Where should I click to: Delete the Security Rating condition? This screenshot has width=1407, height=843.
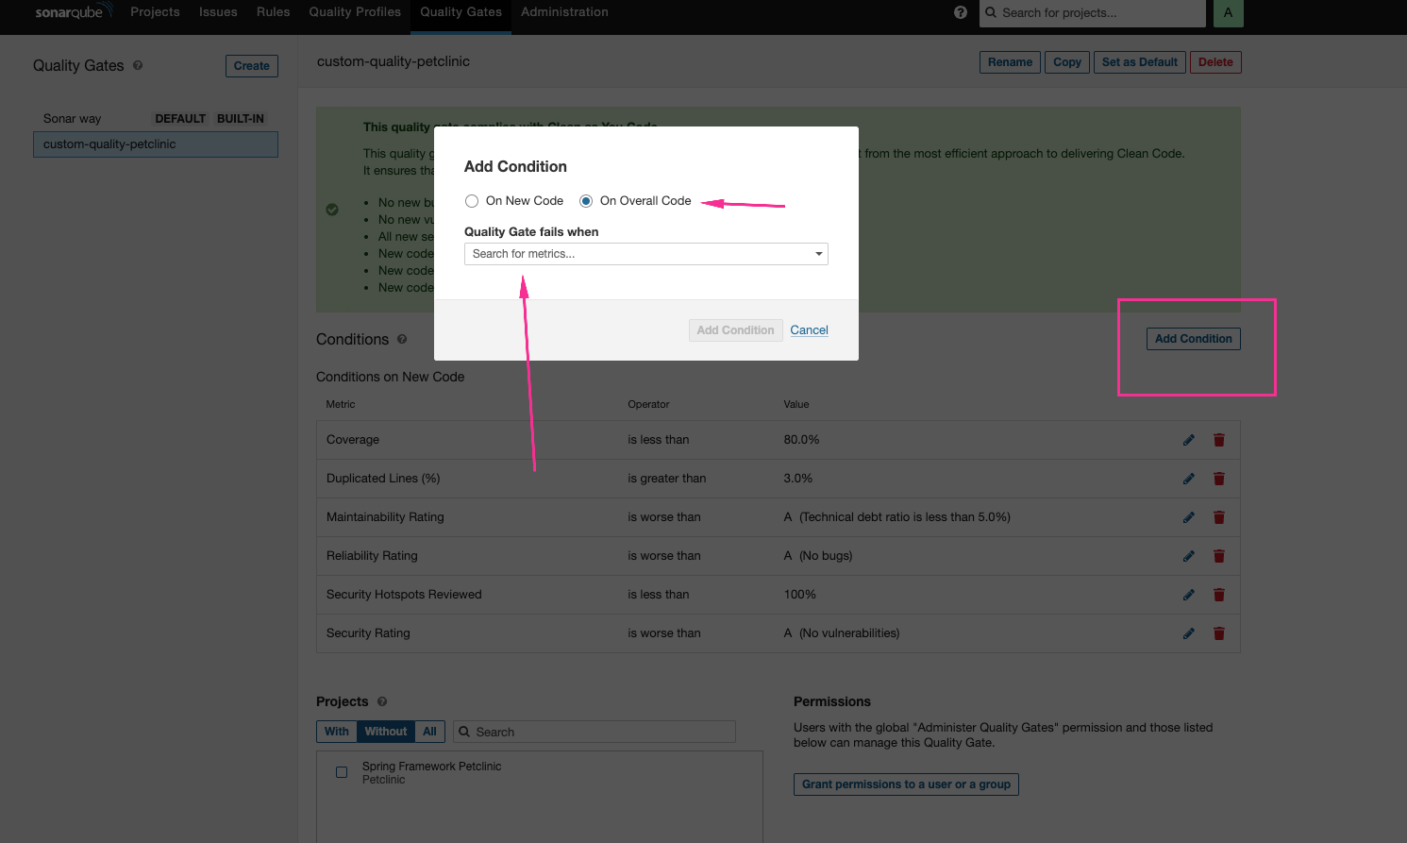pyautogui.click(x=1218, y=633)
